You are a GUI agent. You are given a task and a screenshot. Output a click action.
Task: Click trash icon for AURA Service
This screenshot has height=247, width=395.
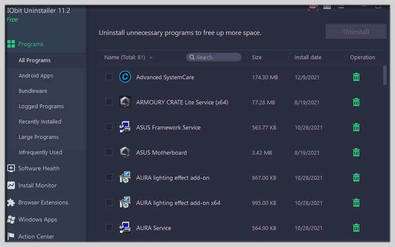356,228
